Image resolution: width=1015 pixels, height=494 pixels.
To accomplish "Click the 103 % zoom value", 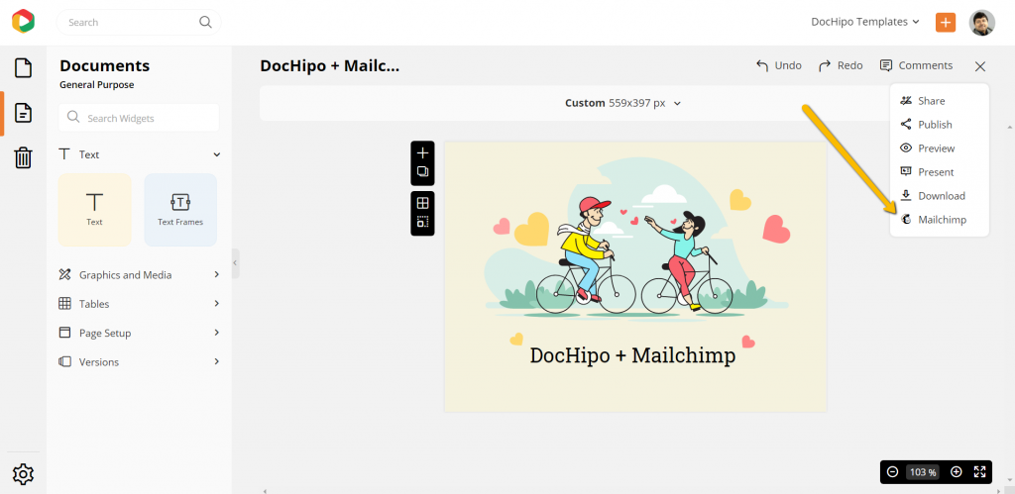I will (923, 472).
